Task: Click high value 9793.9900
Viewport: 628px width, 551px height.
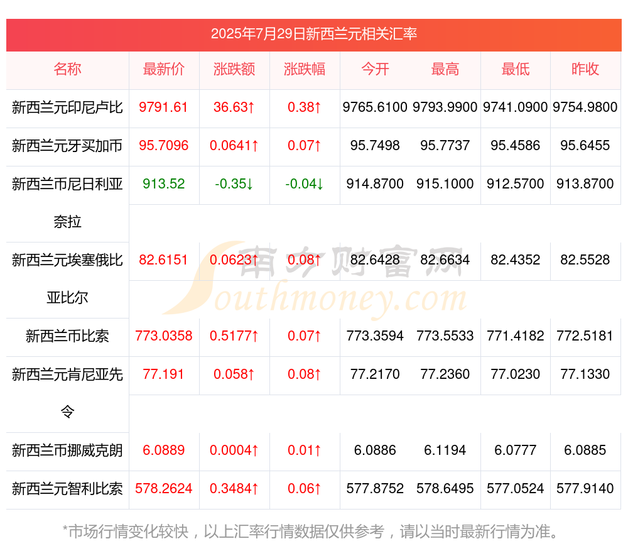Action: tap(445, 107)
